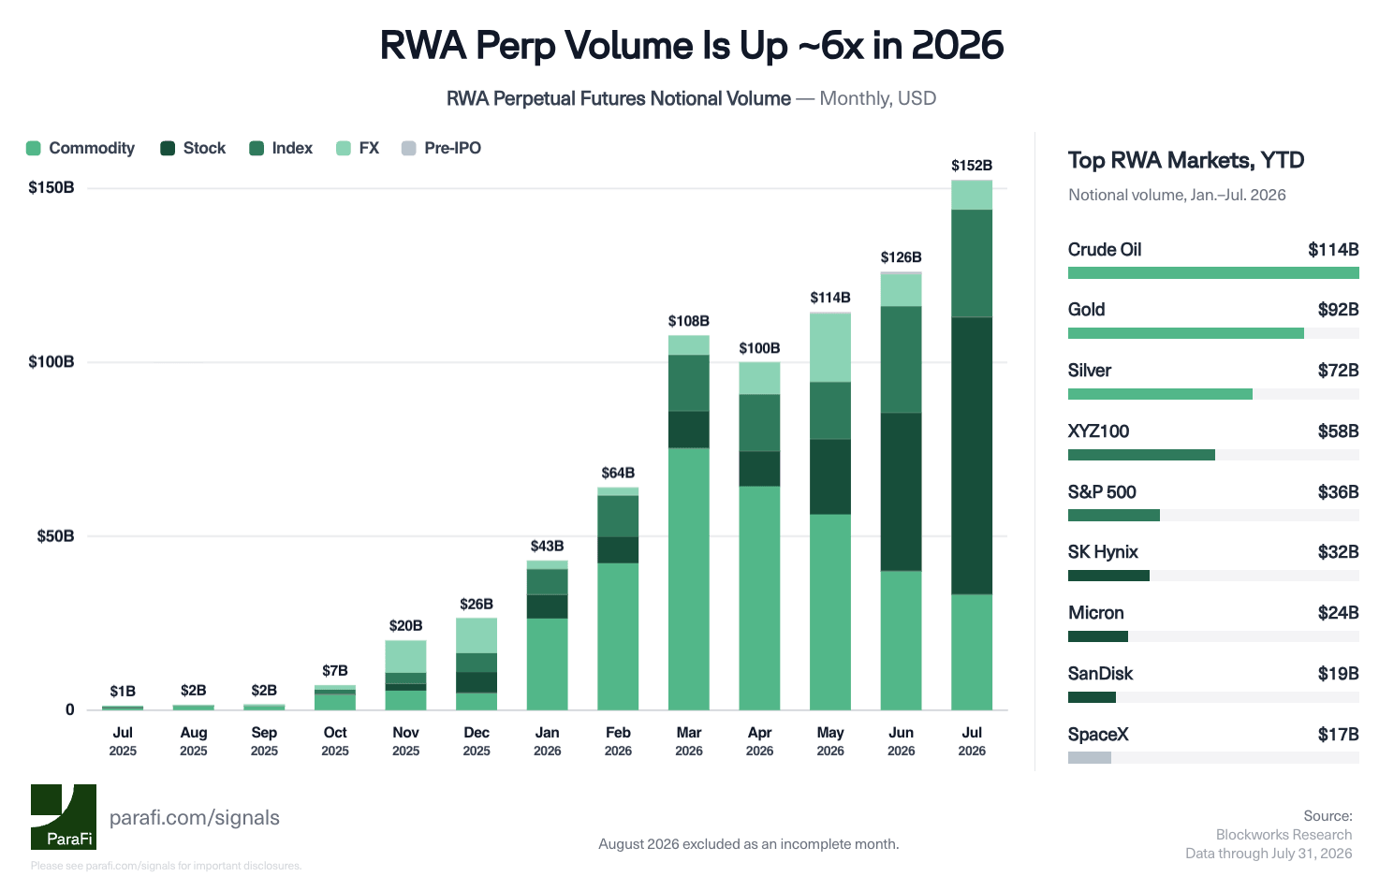Select the Gold market name
Viewport: 1379px width, 891px height.
pyautogui.click(x=1087, y=310)
